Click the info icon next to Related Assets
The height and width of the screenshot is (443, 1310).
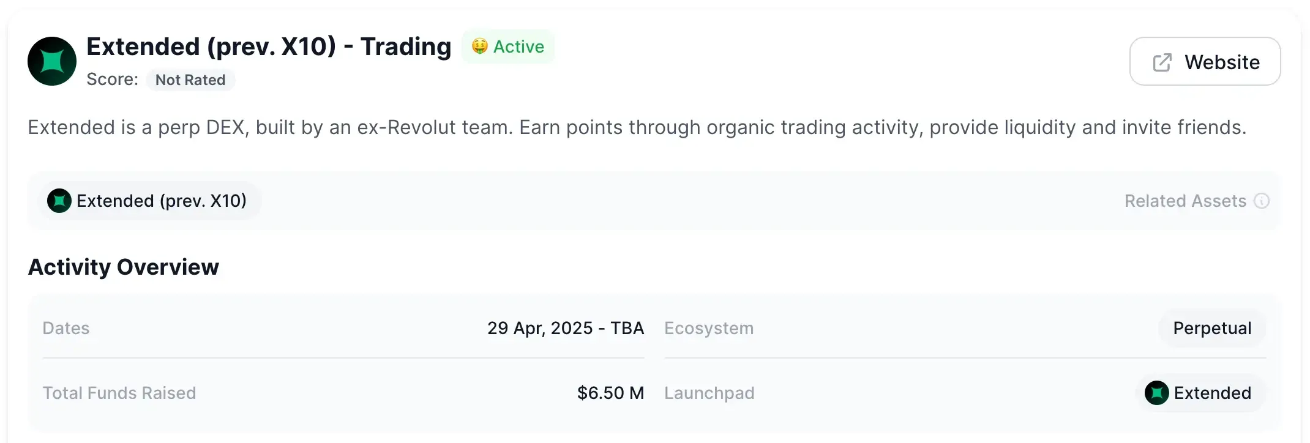(x=1262, y=201)
